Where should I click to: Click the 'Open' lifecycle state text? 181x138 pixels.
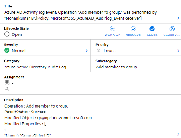tap(17, 34)
